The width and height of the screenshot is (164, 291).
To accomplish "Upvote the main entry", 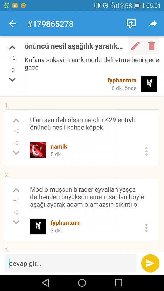I will (12, 48).
